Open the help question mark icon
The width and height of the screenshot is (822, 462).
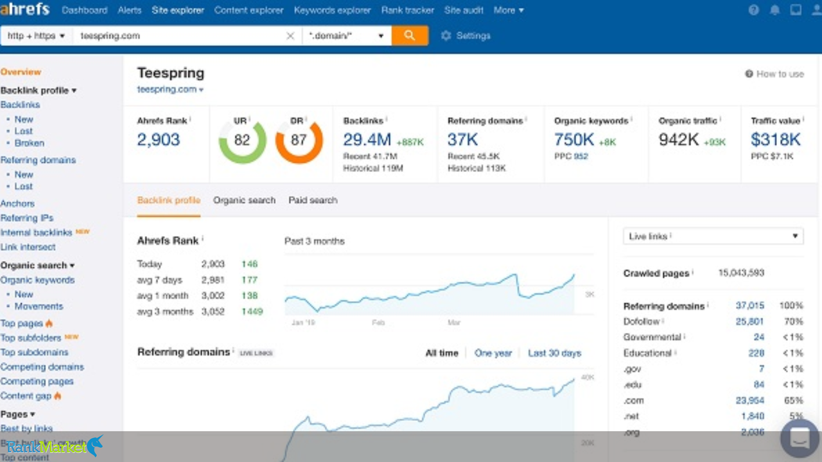(x=754, y=10)
